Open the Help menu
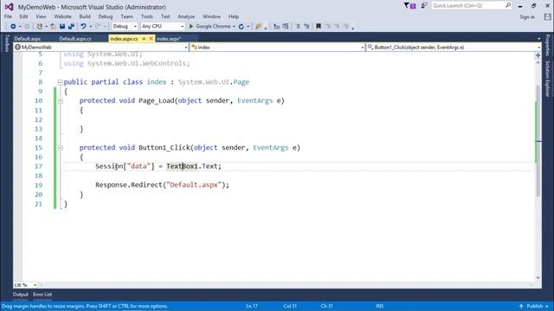The height and width of the screenshot is (311, 554). click(234, 16)
